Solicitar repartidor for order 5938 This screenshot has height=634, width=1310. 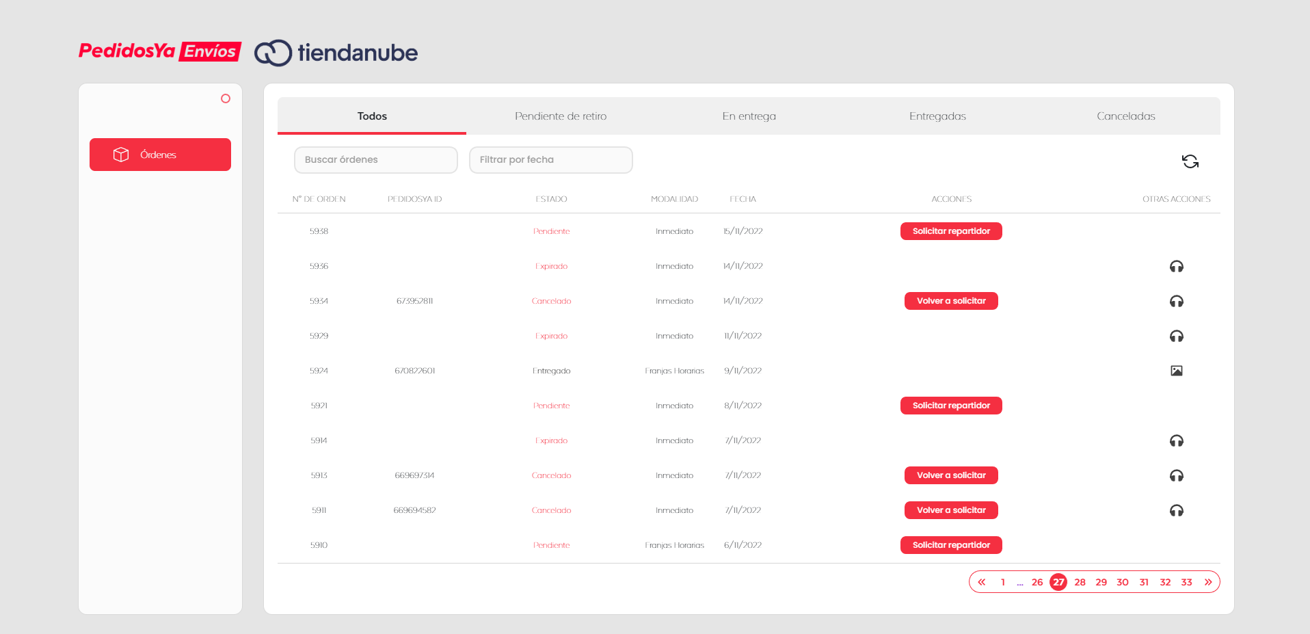[951, 231]
